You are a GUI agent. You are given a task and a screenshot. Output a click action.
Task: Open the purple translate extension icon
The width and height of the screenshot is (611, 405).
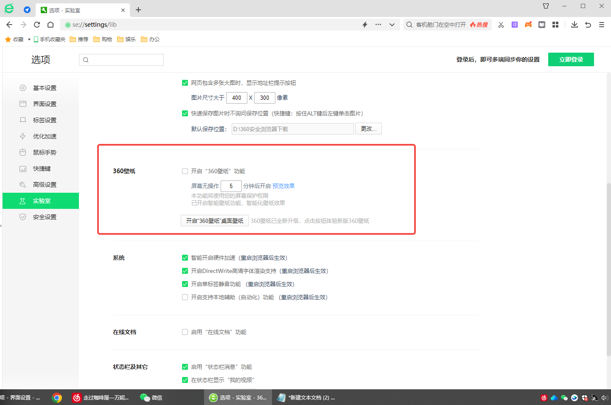click(515, 25)
